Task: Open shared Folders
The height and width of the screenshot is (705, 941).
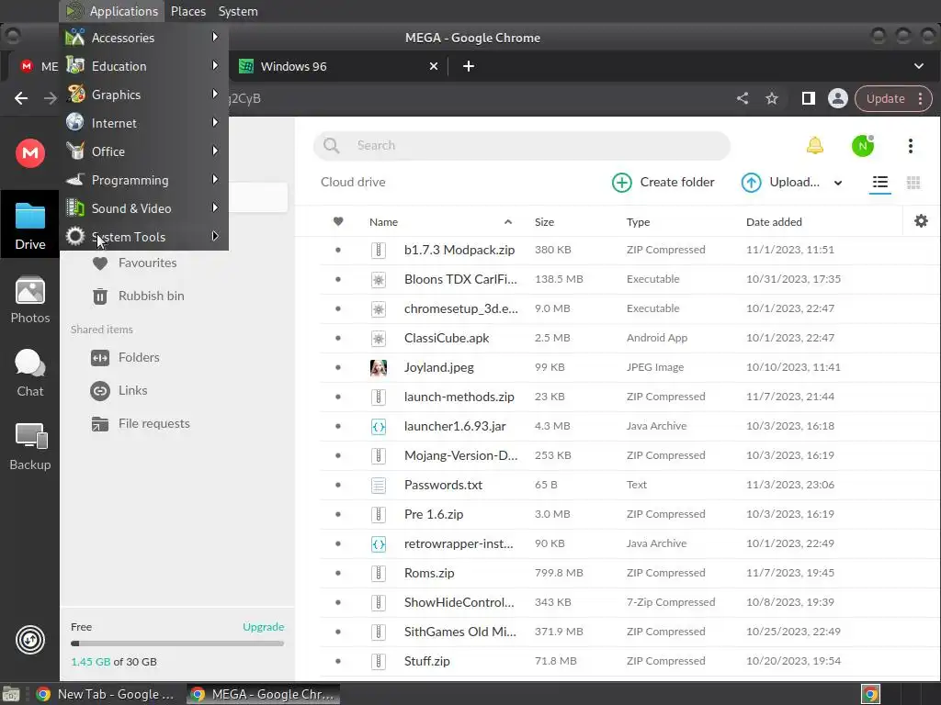Action: click(x=125, y=357)
